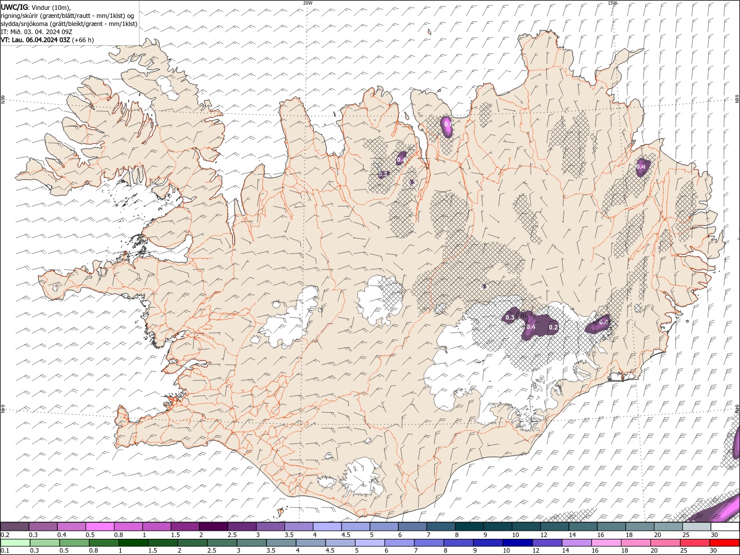Select upper legend swatch between 12 and 14
This screenshot has height=555, width=740.
pos(553,527)
